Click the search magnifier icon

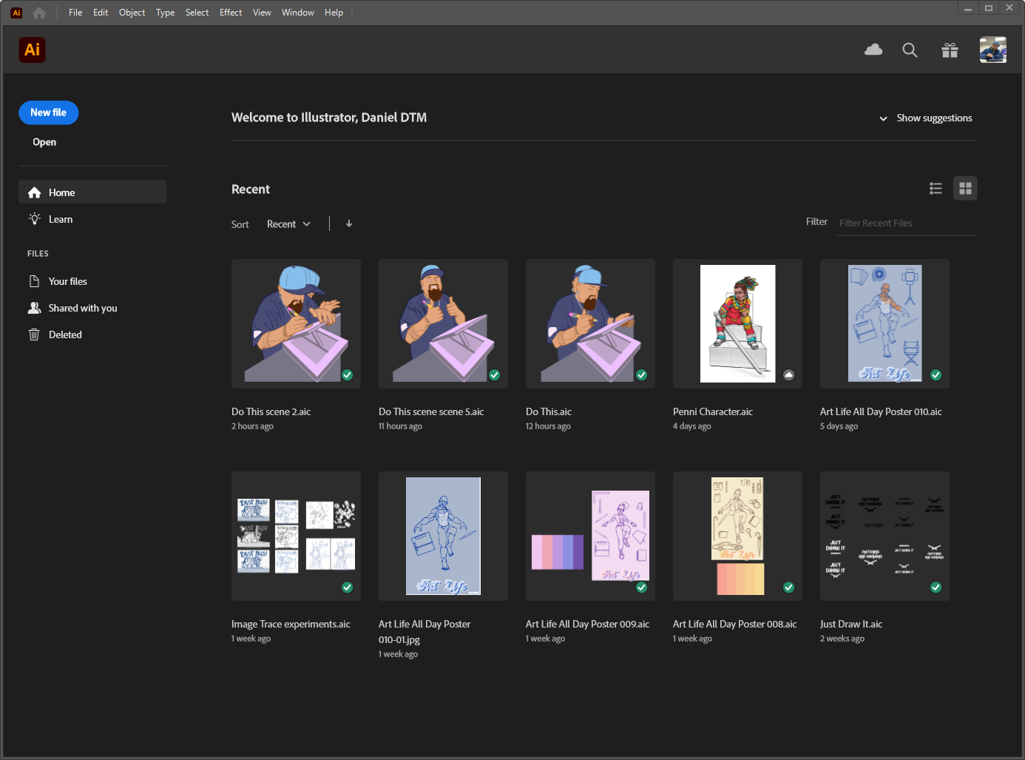pyautogui.click(x=910, y=50)
